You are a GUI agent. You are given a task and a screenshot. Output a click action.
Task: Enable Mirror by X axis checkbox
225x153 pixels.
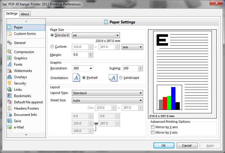pos(153,127)
